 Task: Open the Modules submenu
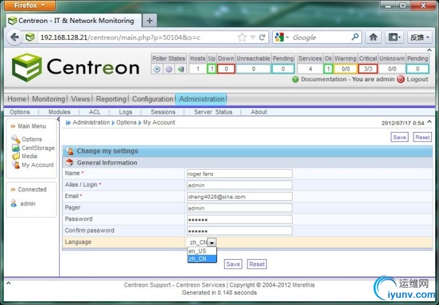(x=59, y=112)
